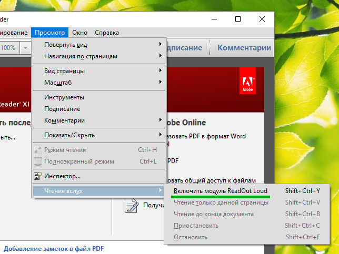Expand the Показать/Скрыть submenu

(x=99, y=135)
